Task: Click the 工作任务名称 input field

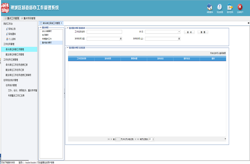Action: pyautogui.click(x=104, y=32)
